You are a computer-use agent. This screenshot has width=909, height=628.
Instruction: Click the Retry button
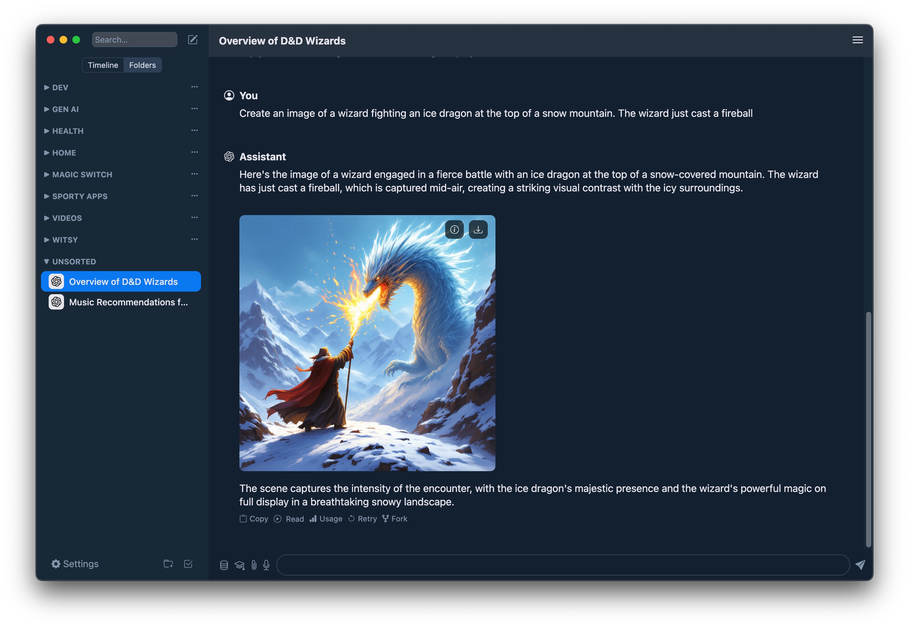pyautogui.click(x=362, y=519)
